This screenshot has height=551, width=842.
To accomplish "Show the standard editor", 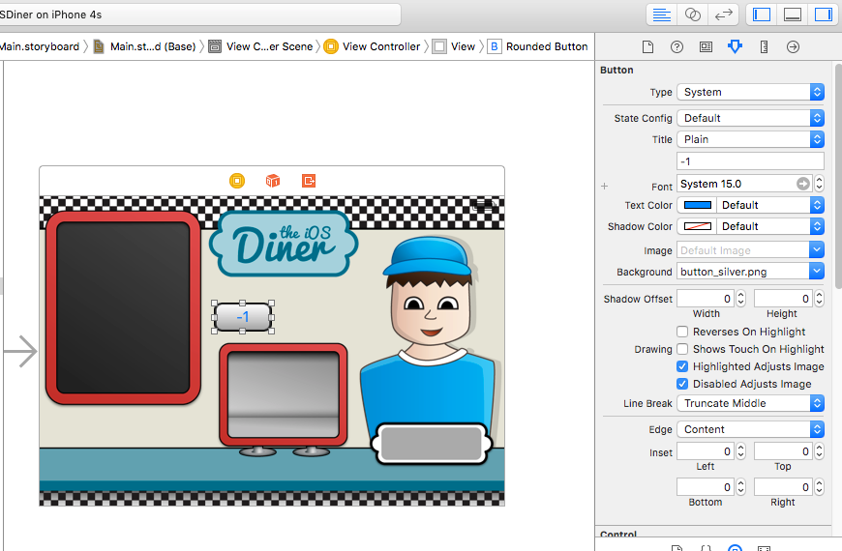I will pos(662,14).
